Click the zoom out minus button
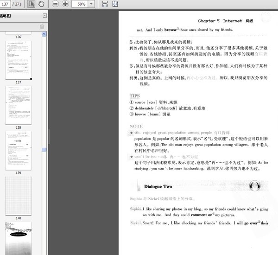278x255 pixels. tap(55, 4)
